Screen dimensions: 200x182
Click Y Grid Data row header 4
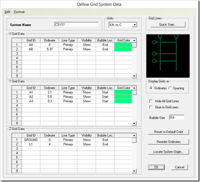[17, 105]
